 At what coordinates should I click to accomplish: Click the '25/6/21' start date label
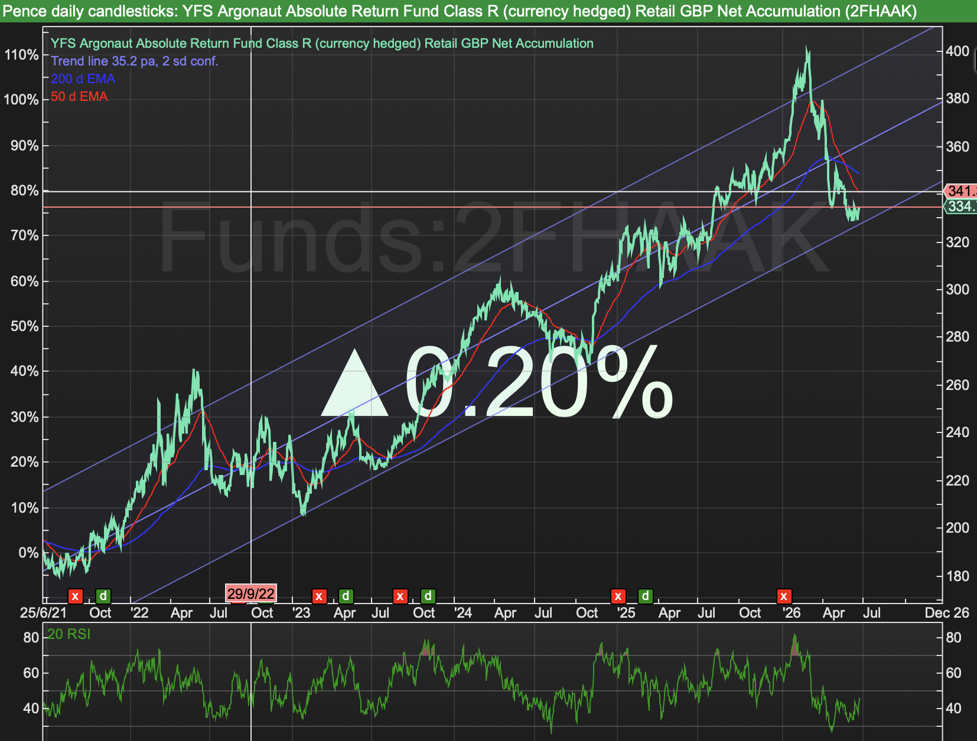[x=43, y=613]
